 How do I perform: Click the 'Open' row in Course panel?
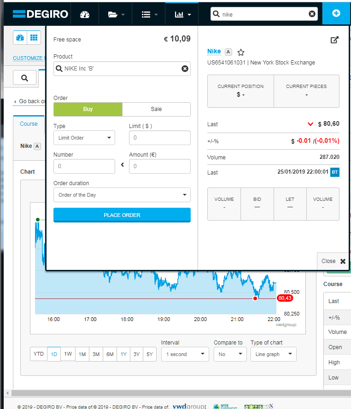coord(337,347)
